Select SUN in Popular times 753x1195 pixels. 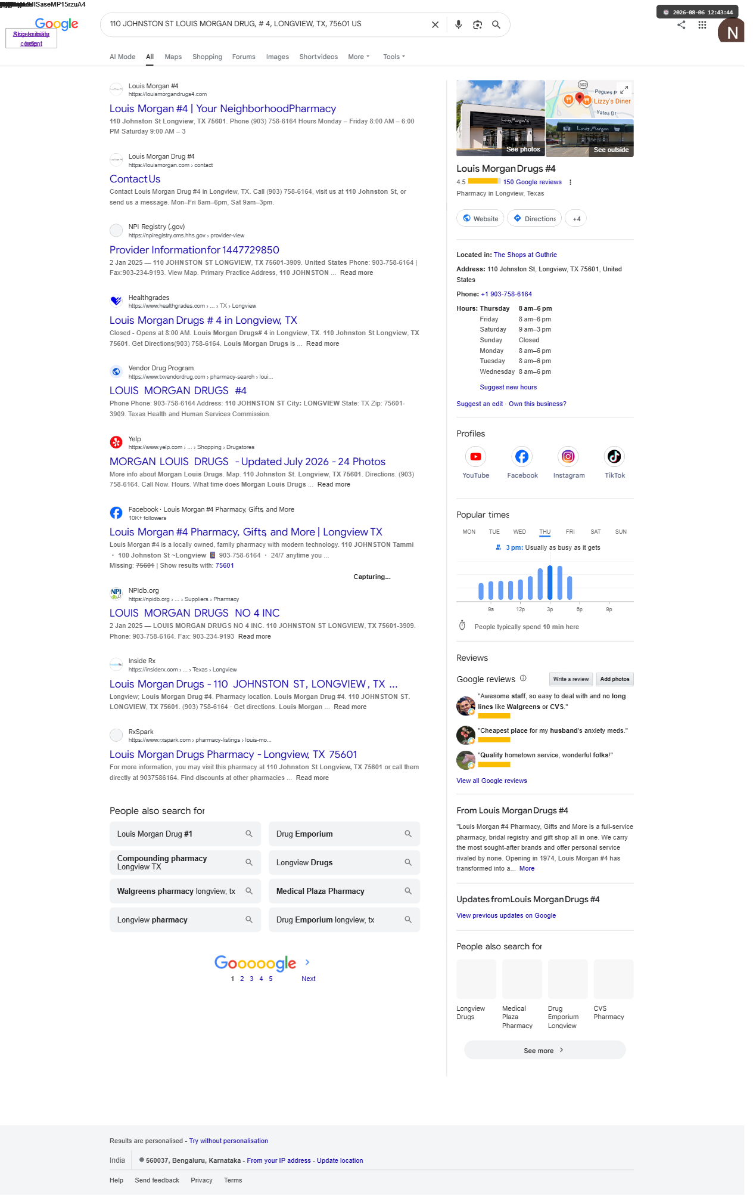click(621, 532)
